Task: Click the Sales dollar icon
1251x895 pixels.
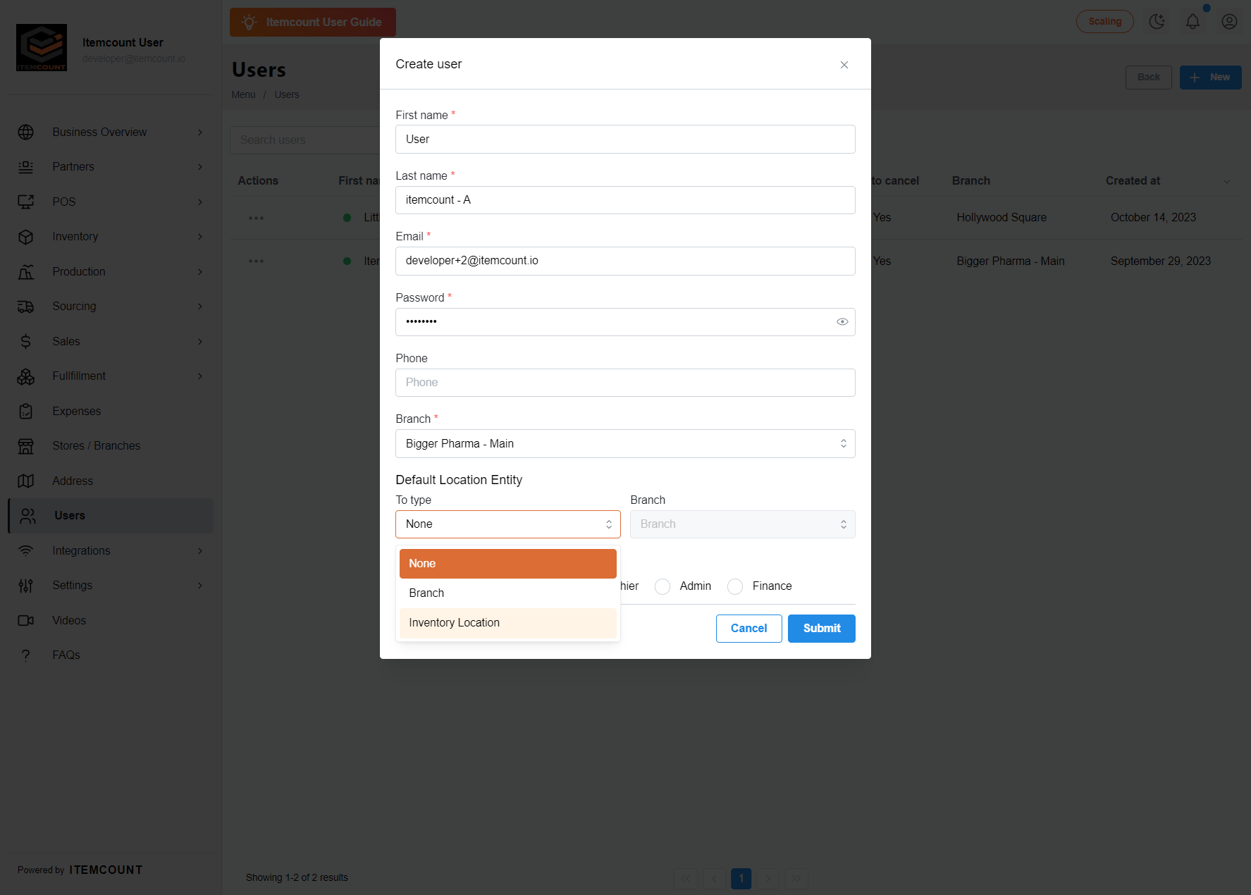Action: tap(26, 342)
